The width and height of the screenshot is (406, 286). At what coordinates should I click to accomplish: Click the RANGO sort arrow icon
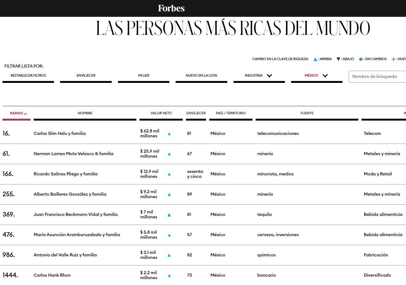[26, 114]
